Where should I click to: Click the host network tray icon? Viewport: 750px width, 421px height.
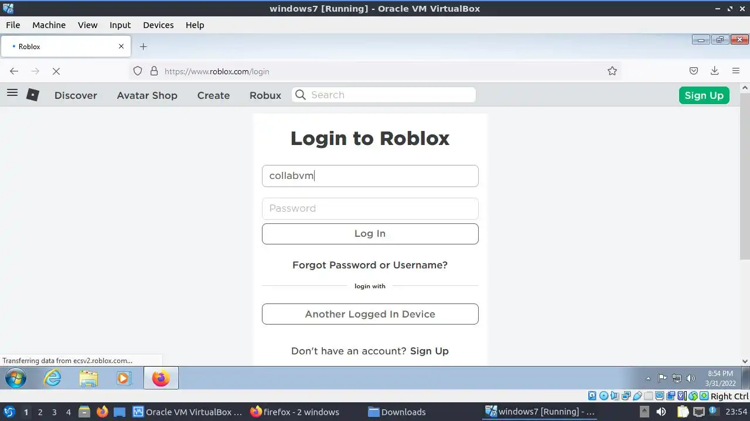698,412
